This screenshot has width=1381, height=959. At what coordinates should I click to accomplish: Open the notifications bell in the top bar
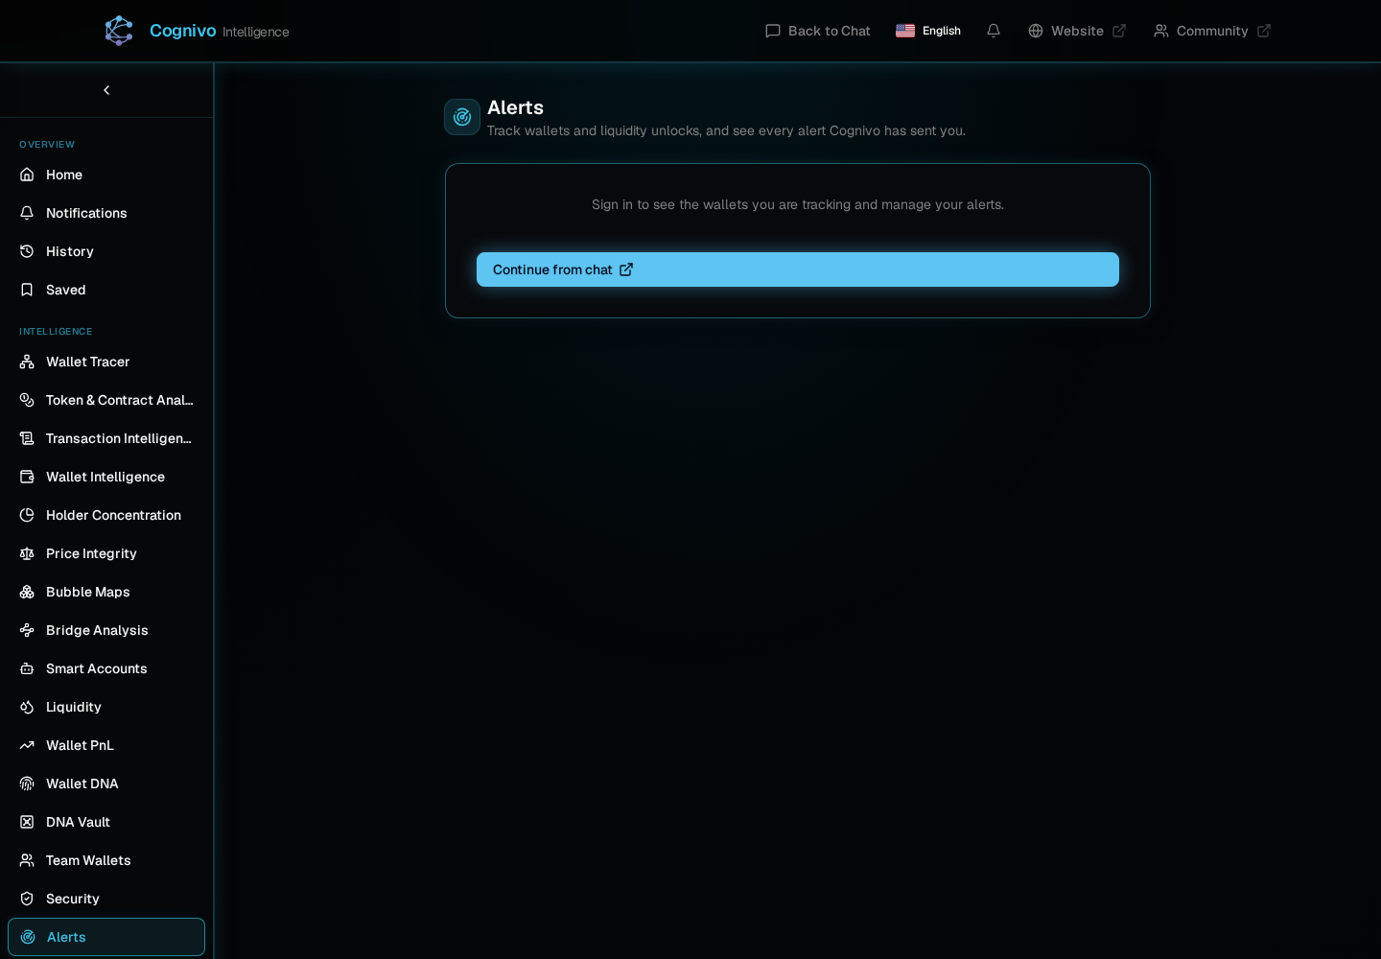[994, 31]
